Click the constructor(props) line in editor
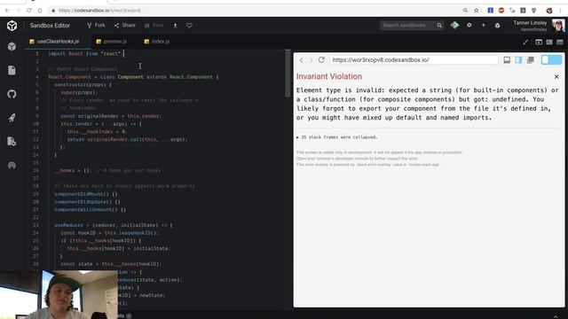The height and width of the screenshot is (319, 568). tap(83, 85)
